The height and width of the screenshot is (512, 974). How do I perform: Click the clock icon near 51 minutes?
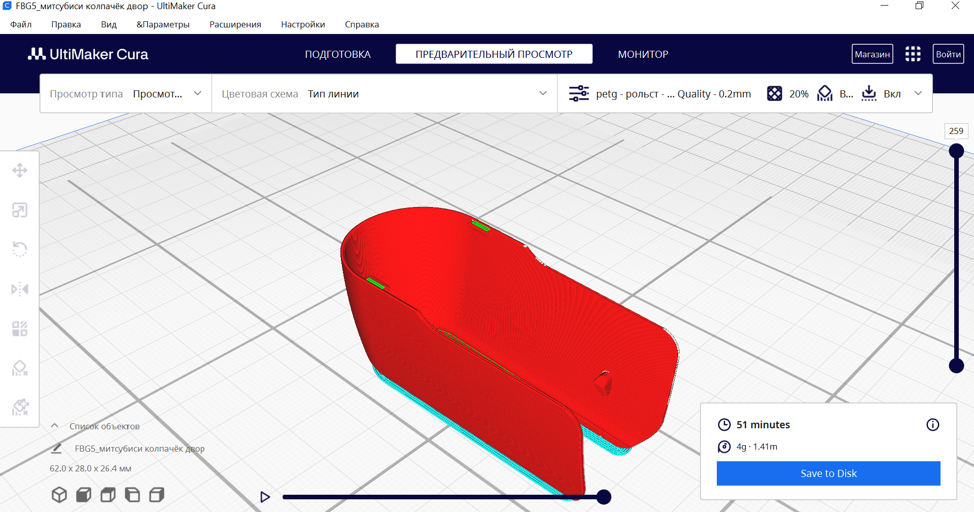click(724, 425)
